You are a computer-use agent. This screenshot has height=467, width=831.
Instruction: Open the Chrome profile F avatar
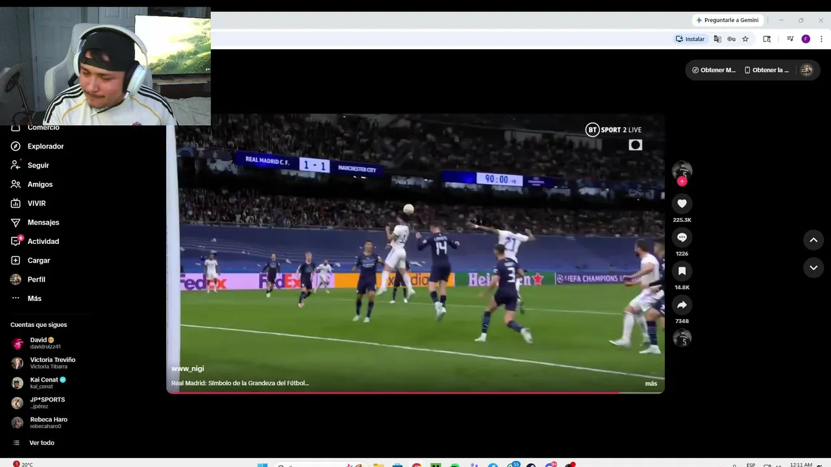[806, 39]
